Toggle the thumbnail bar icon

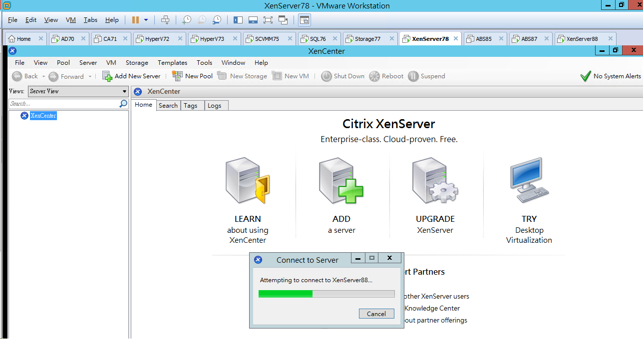(x=253, y=20)
